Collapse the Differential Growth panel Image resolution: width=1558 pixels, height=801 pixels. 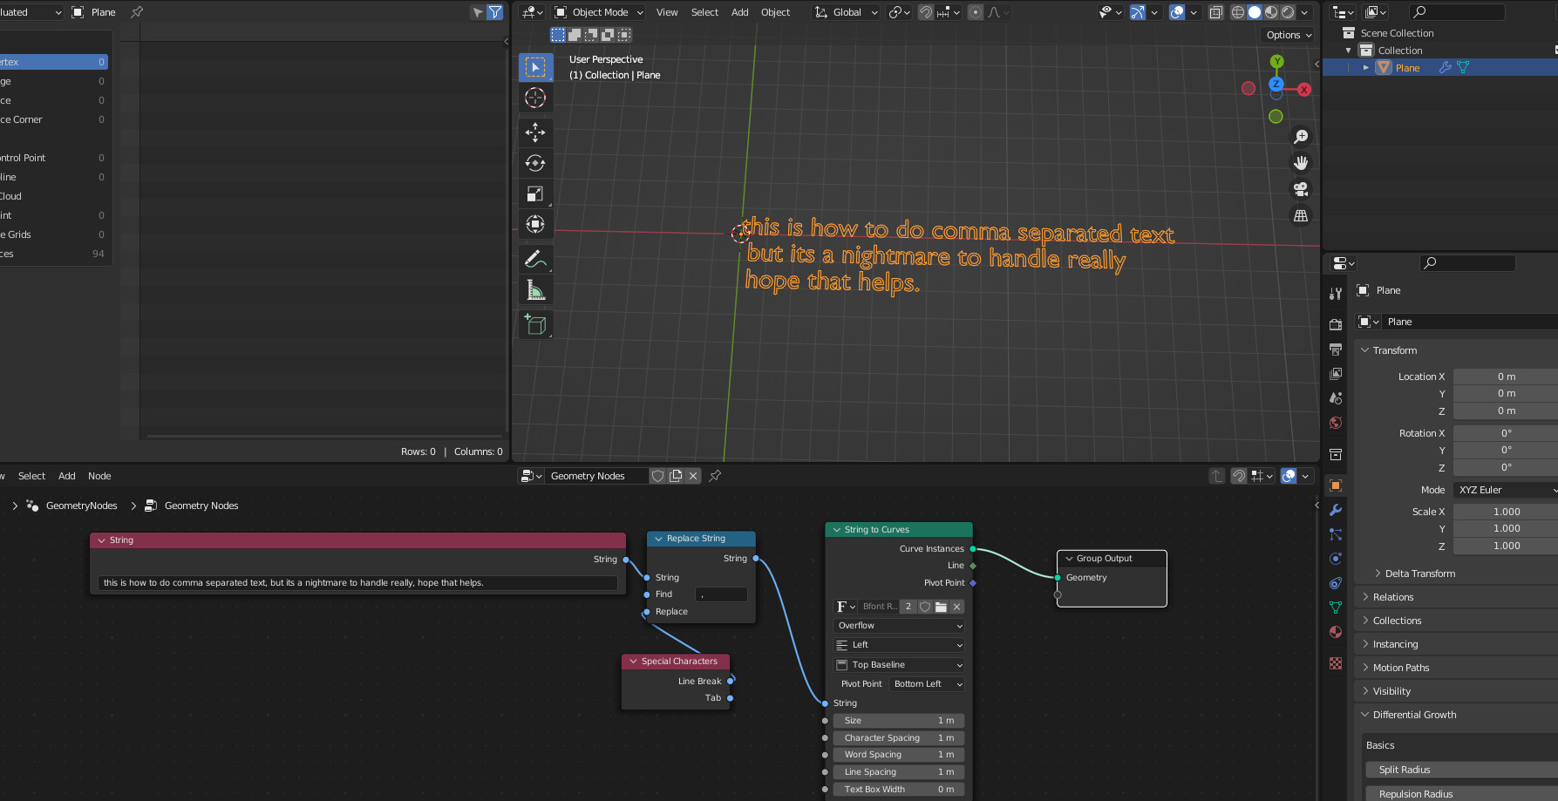1414,715
